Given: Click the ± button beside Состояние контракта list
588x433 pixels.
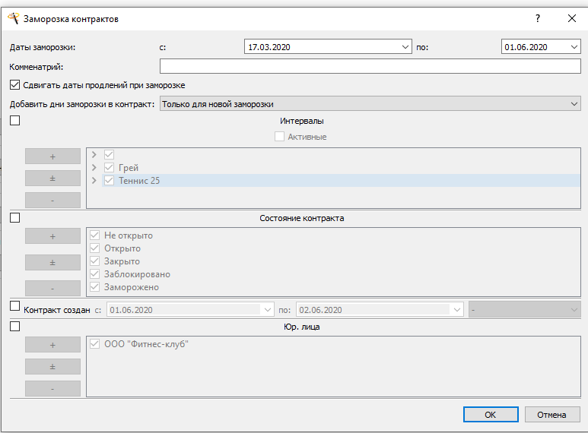Looking at the screenshot, I should tap(52, 263).
